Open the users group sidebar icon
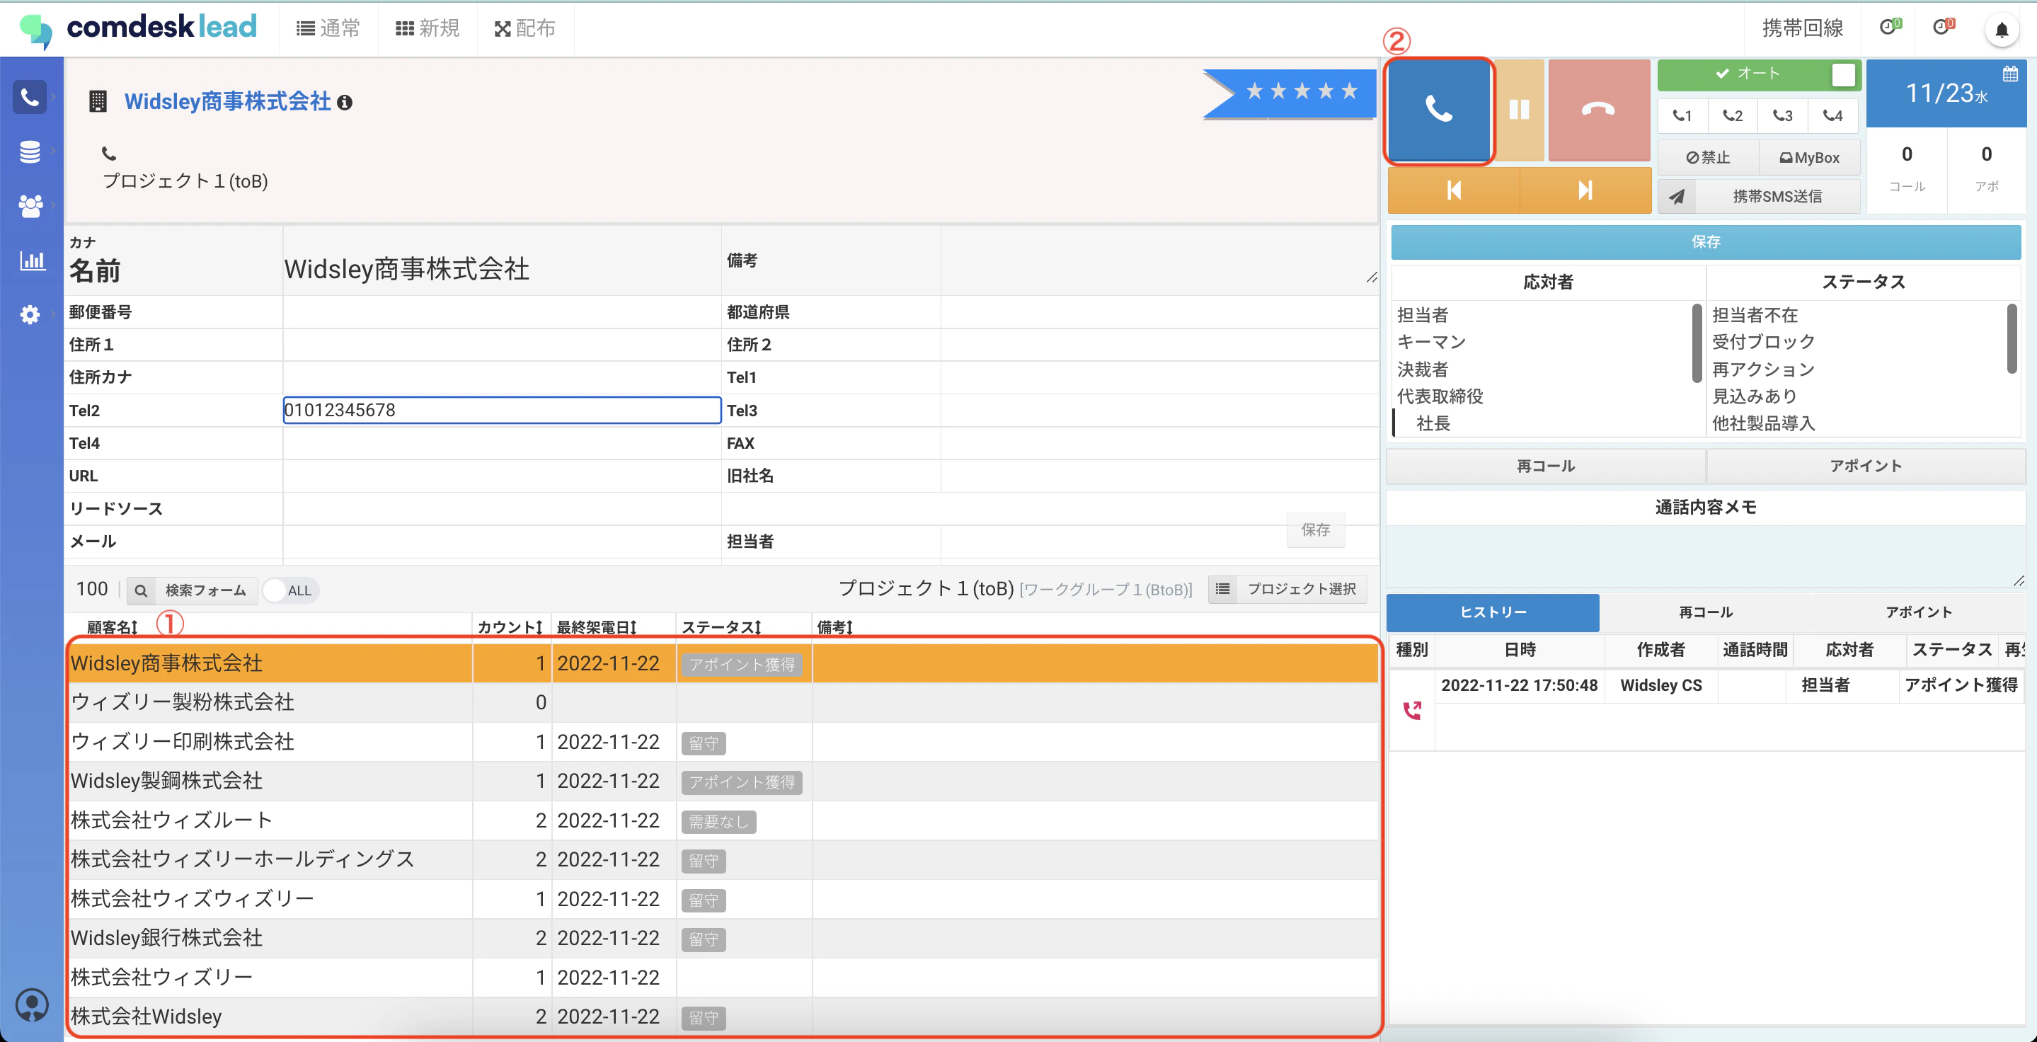Image resolution: width=2037 pixels, height=1042 pixels. coord(30,206)
